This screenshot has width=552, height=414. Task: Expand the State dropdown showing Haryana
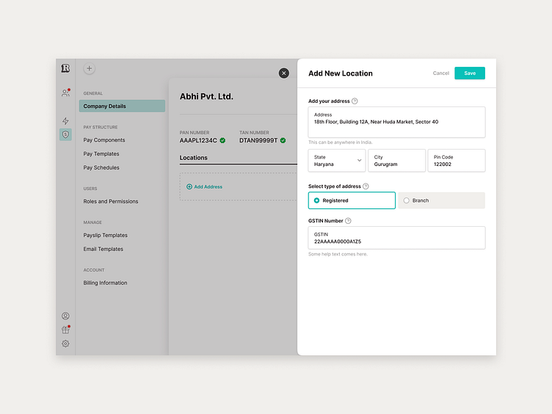coord(336,161)
